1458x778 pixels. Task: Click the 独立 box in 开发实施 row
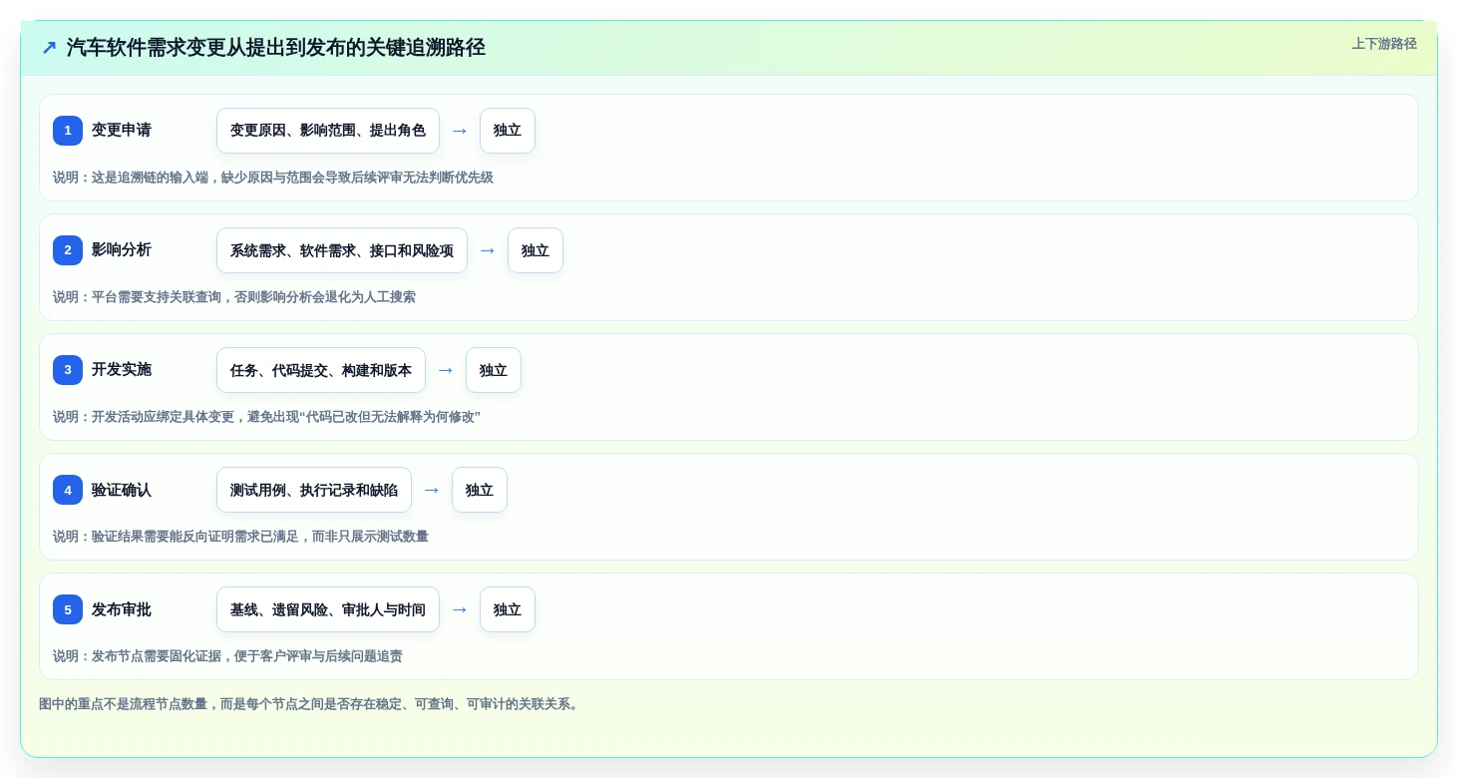494,370
